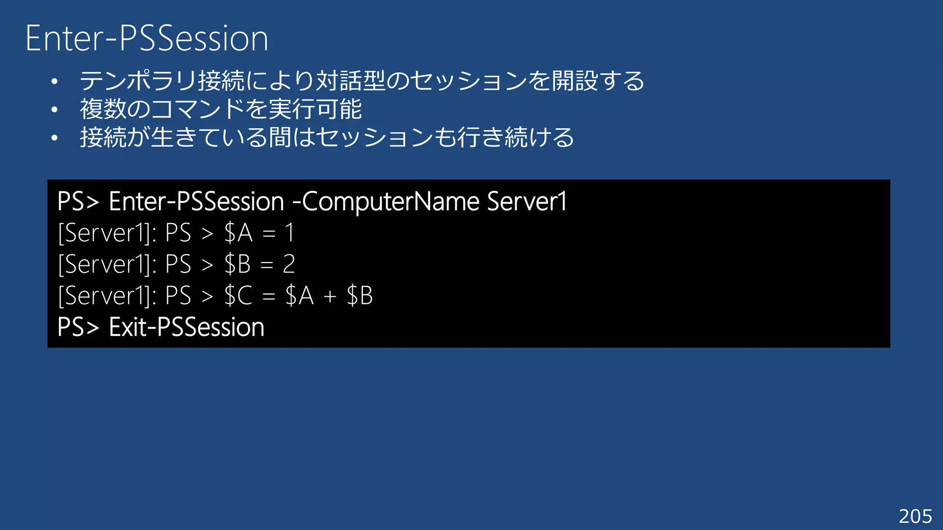
Task: Click the third bullet starting with 接続が生きている間
Action: pyautogui.click(x=327, y=138)
